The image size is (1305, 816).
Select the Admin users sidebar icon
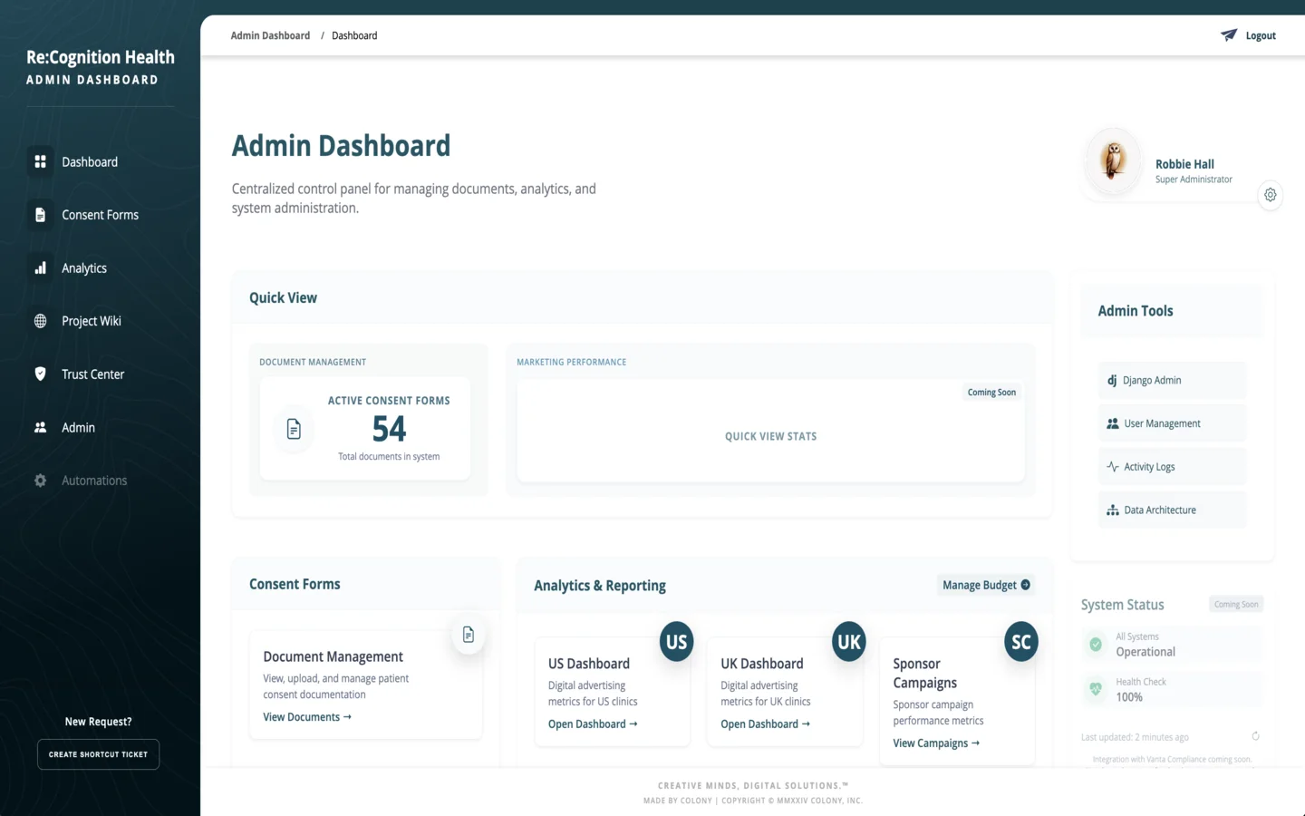40,427
